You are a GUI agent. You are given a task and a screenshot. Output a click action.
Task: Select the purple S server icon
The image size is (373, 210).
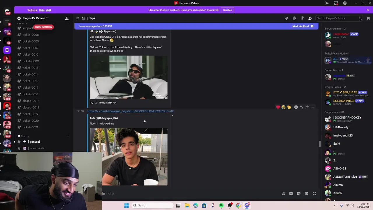7,50
